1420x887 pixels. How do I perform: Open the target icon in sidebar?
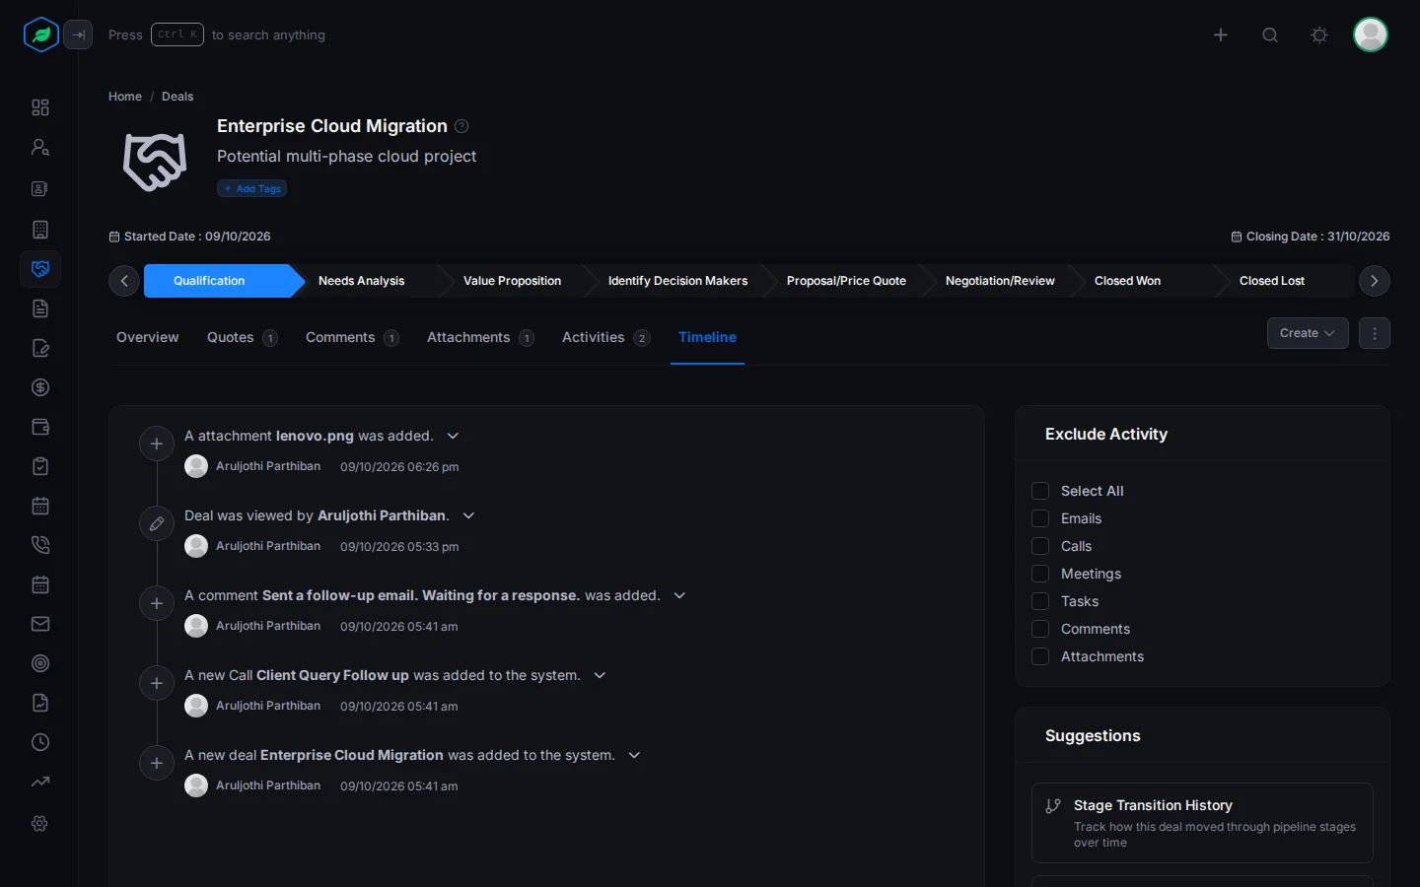tap(40, 663)
